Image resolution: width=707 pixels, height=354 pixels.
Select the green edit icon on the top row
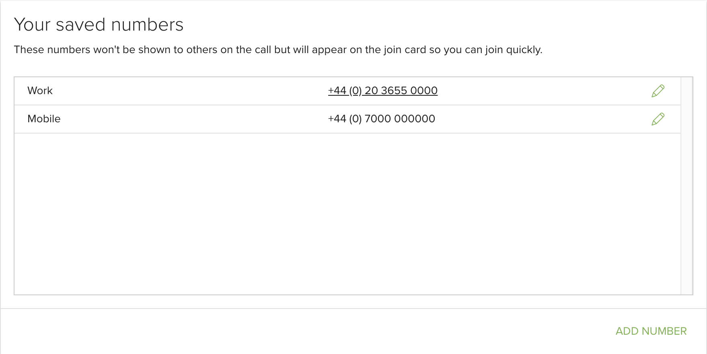tap(658, 91)
